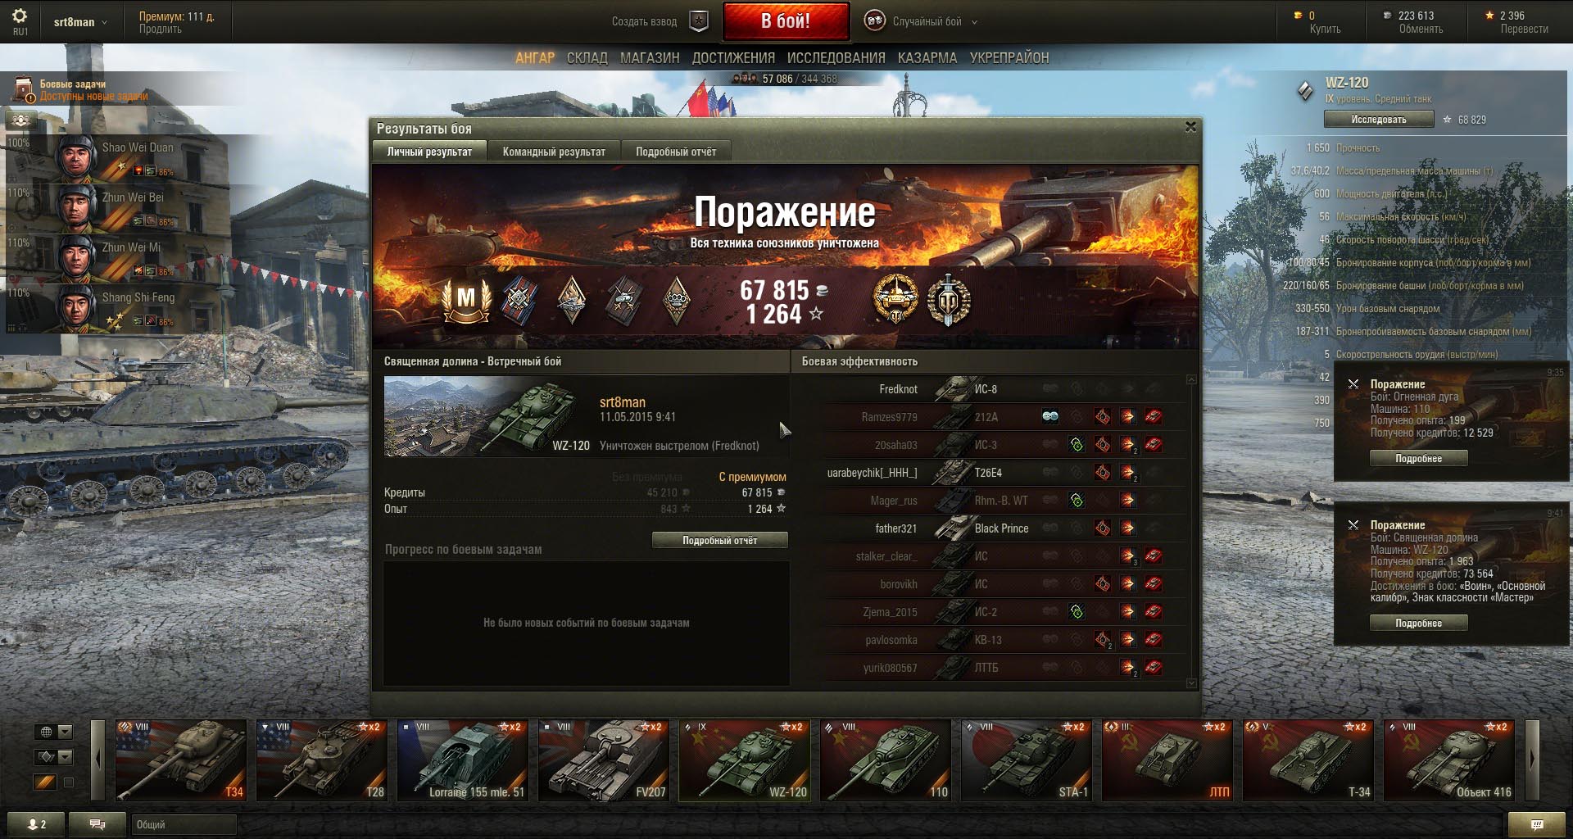Click the red В бой! button
This screenshot has height=839, width=1573.
tap(786, 21)
